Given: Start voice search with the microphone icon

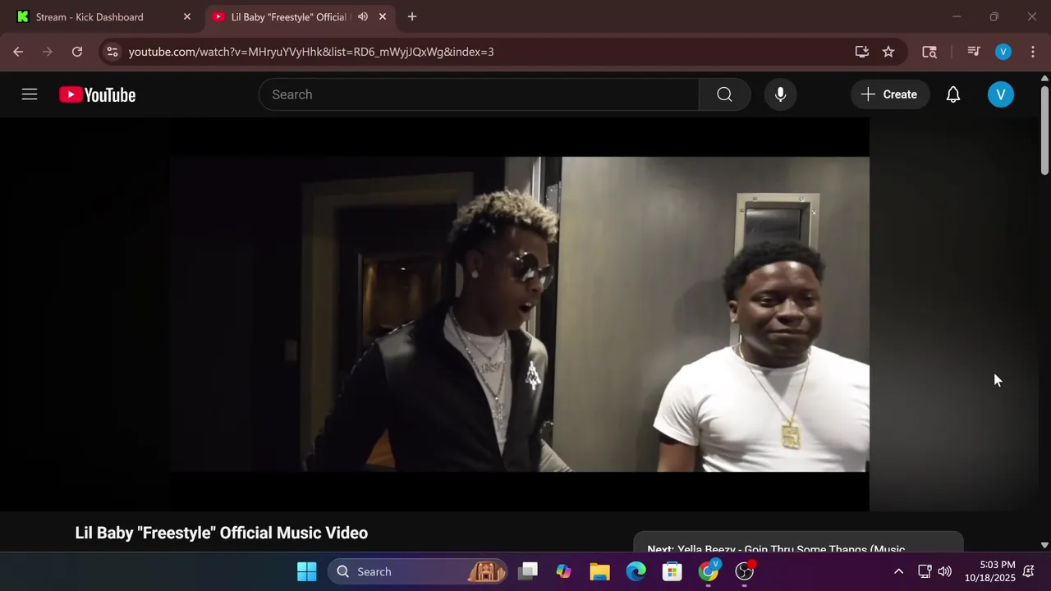Looking at the screenshot, I should click(x=780, y=94).
